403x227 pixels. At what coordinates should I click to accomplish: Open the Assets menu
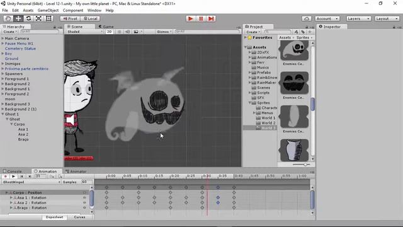[28, 10]
